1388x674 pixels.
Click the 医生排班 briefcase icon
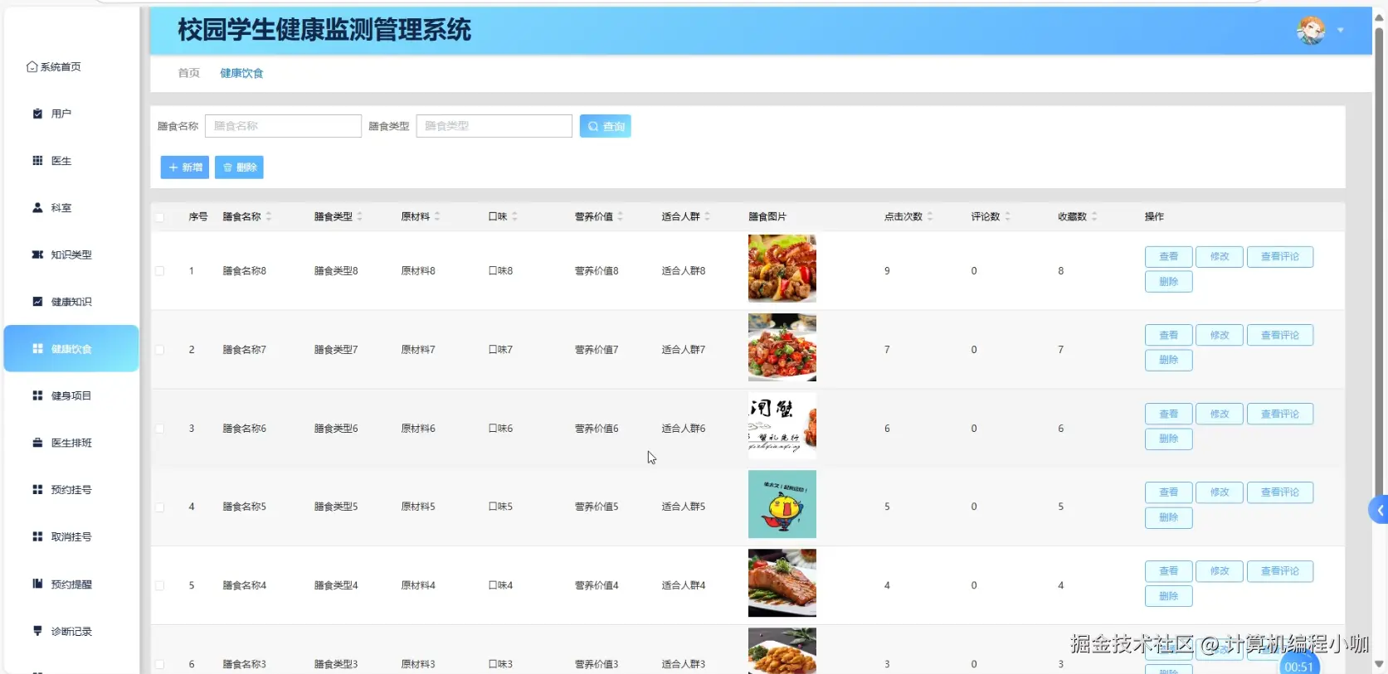point(37,443)
